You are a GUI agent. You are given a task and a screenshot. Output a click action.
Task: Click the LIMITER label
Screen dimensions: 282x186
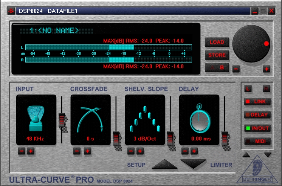221,165
